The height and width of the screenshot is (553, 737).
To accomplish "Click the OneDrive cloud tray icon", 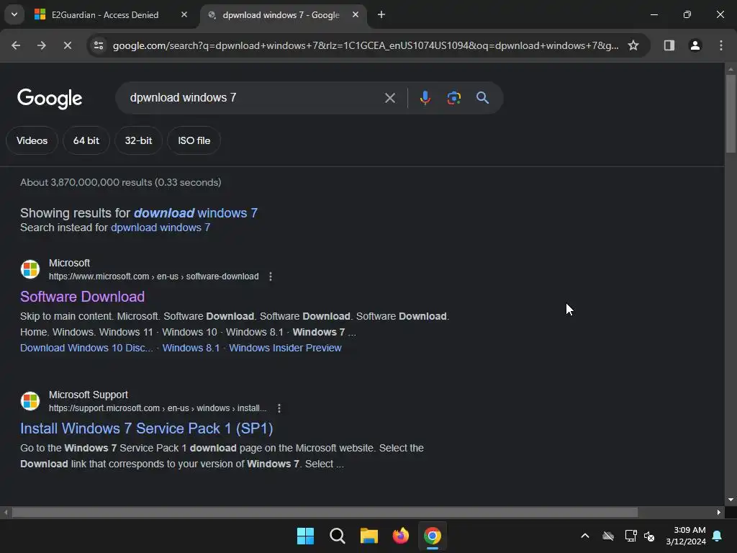I will (608, 536).
